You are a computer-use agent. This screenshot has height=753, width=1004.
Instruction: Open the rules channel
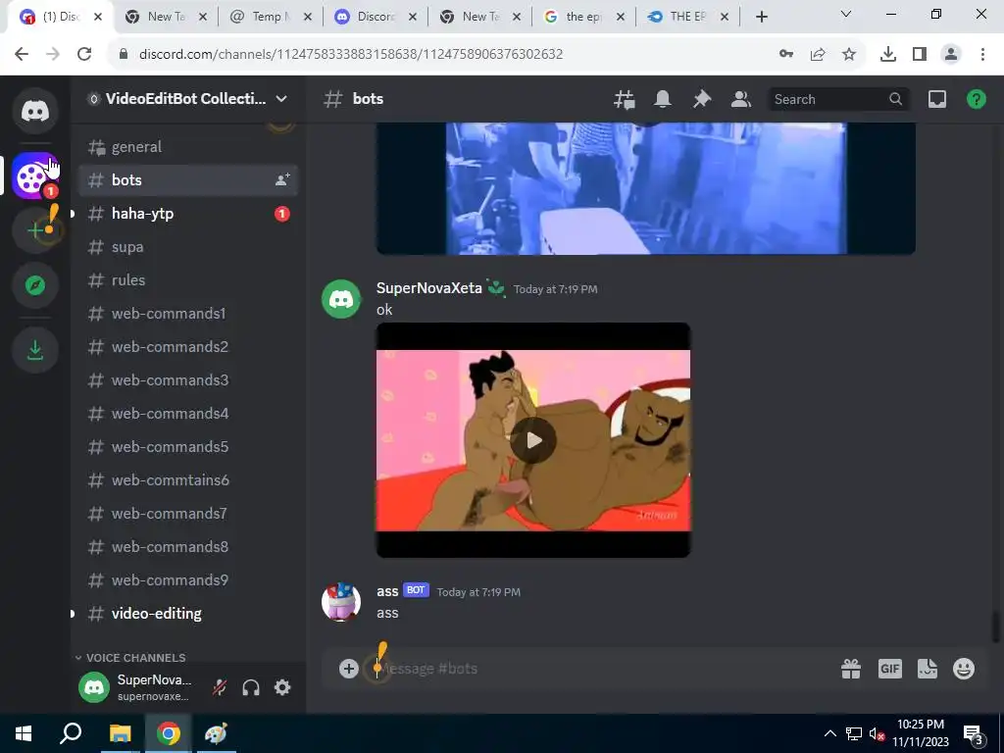coord(188,279)
